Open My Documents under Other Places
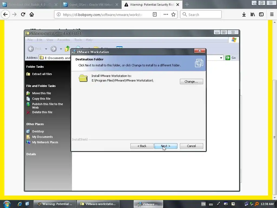277x208 pixels. click(42, 137)
